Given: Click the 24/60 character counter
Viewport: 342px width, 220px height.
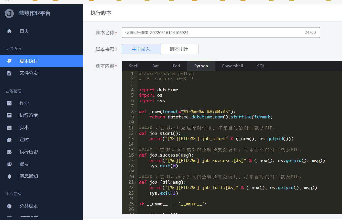Looking at the screenshot, I should [310, 32].
